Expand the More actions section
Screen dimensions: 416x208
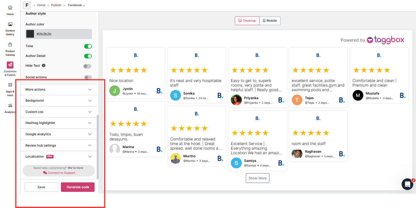59,90
